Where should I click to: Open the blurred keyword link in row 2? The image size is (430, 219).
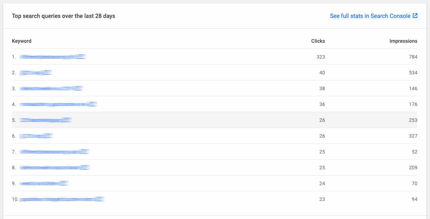coord(35,73)
